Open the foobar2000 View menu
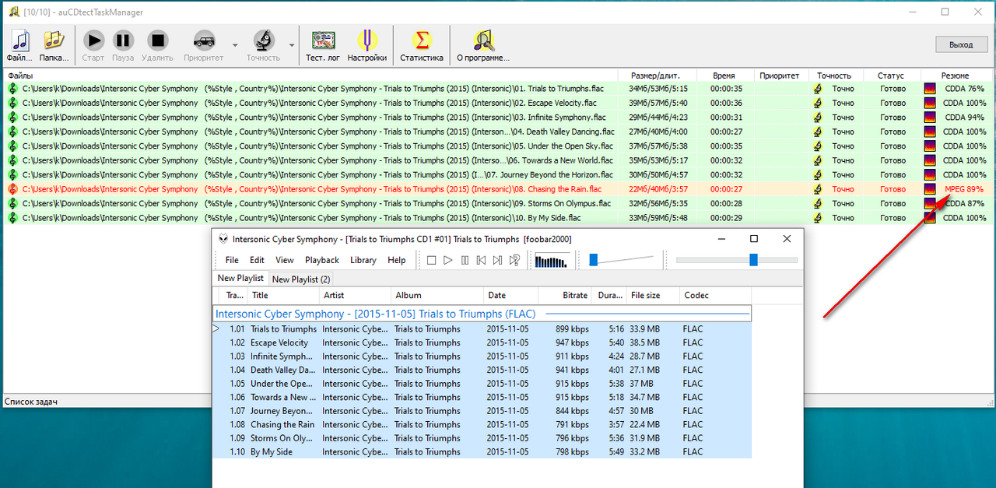996x488 pixels. [x=285, y=260]
